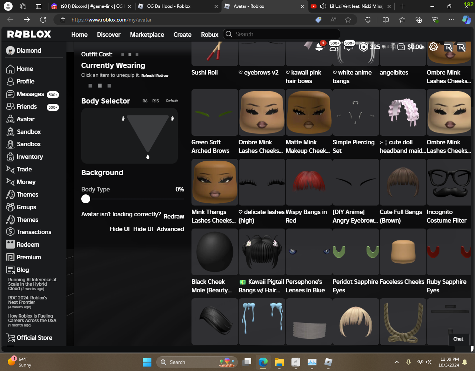Screen dimensions: 475x371
Task: Show hidden icons chevron in system tray
Action: pos(396,362)
